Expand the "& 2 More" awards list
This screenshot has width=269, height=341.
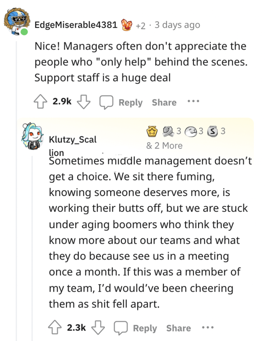click(164, 146)
